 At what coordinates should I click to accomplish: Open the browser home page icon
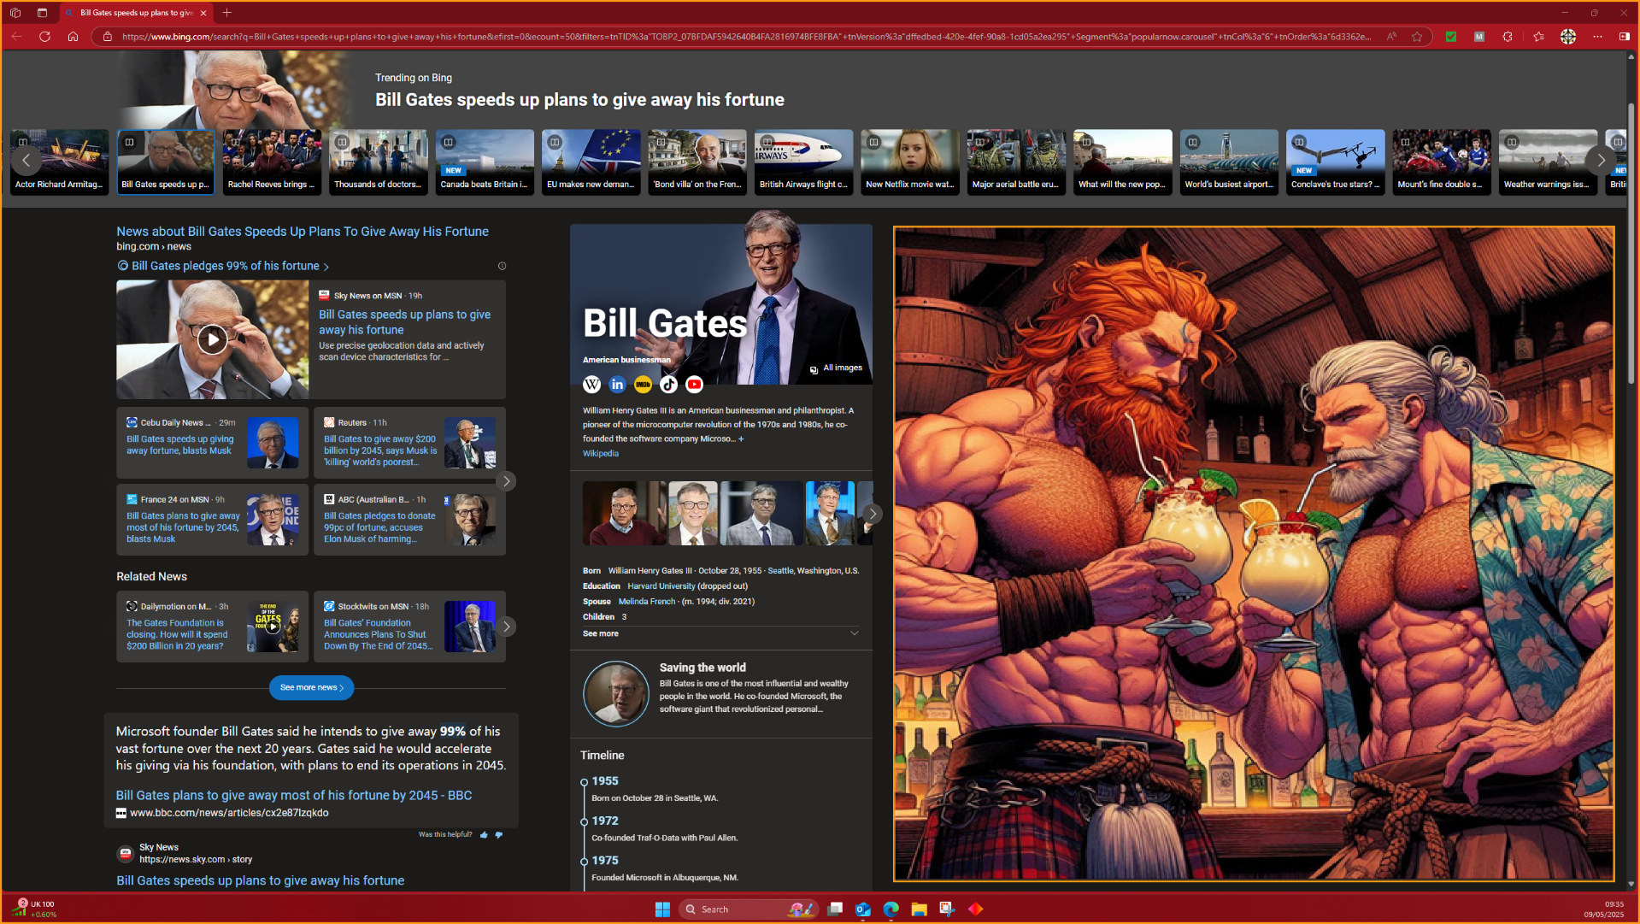73,36
